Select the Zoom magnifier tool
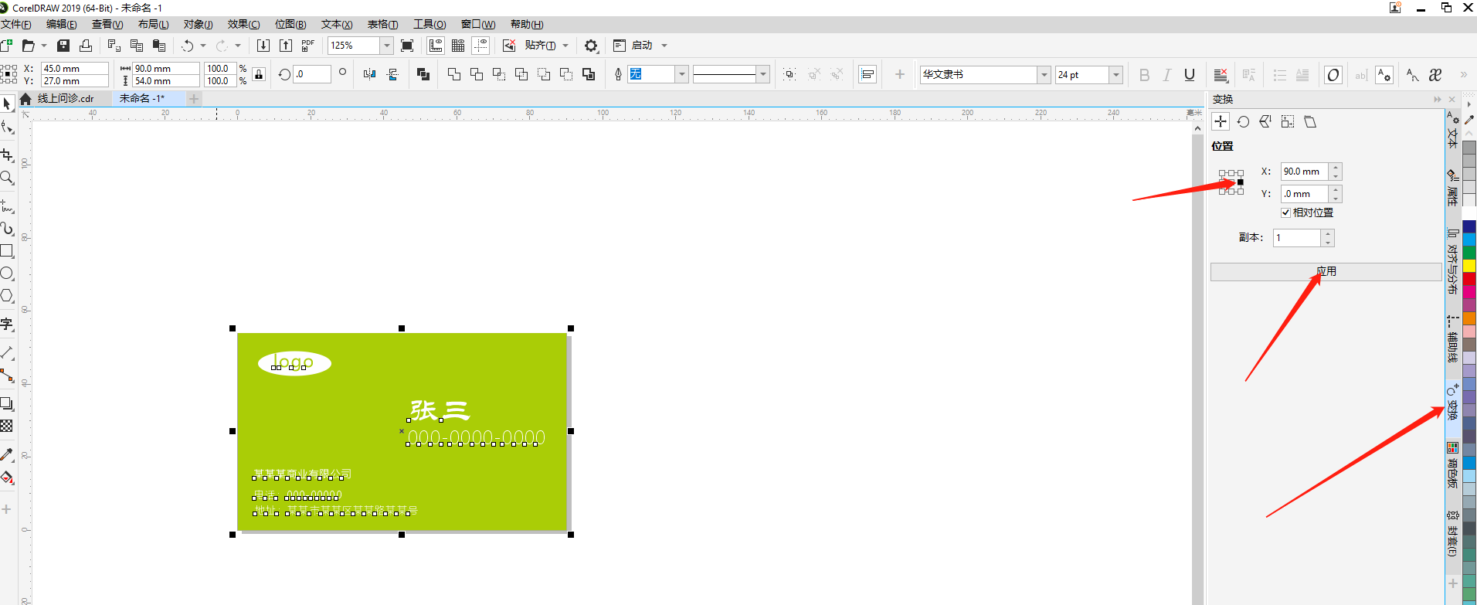Viewport: 1477px width, 605px height. [7, 178]
